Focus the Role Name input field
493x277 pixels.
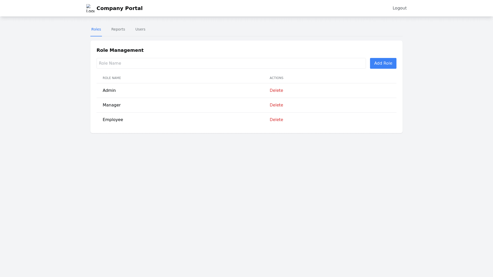coord(231,63)
